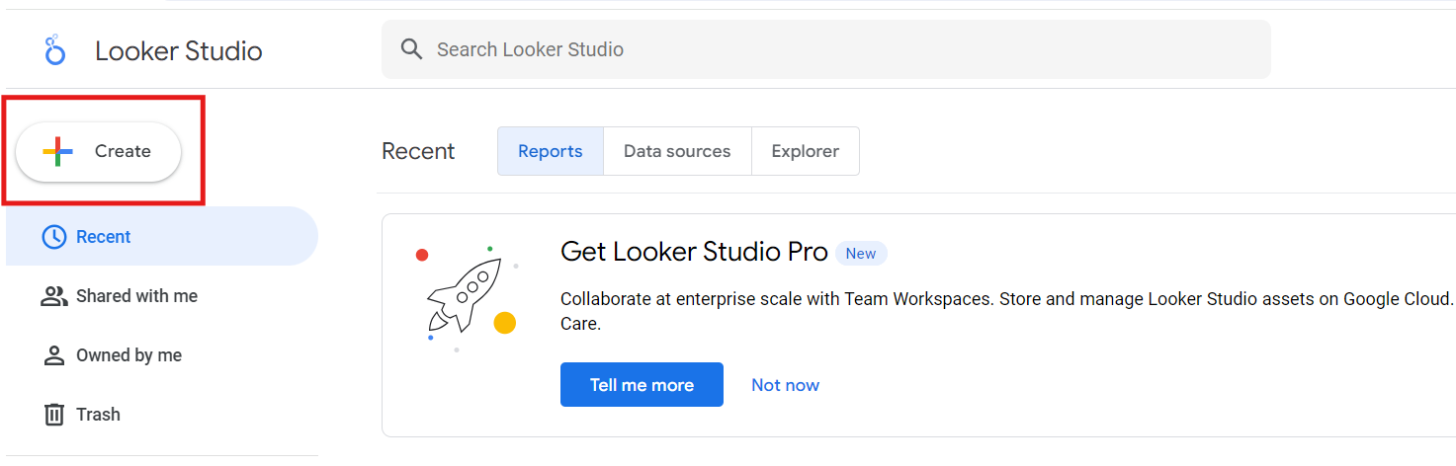Click the clock icon beside Recent
This screenshot has height=466, width=1456.
click(54, 237)
